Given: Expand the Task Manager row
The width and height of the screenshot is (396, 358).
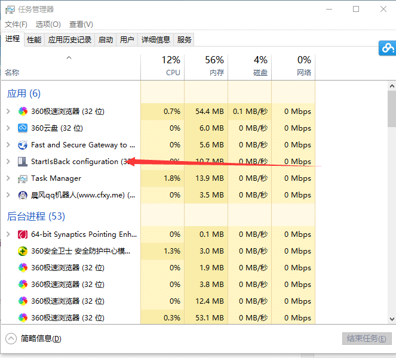Looking at the screenshot, I should 8,178.
